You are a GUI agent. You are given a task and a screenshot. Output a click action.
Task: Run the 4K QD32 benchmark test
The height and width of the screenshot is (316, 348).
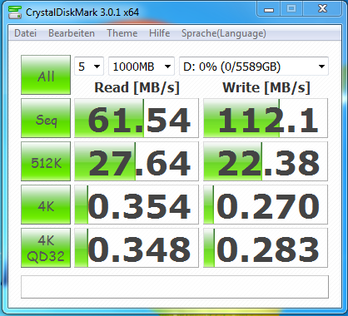tap(46, 248)
